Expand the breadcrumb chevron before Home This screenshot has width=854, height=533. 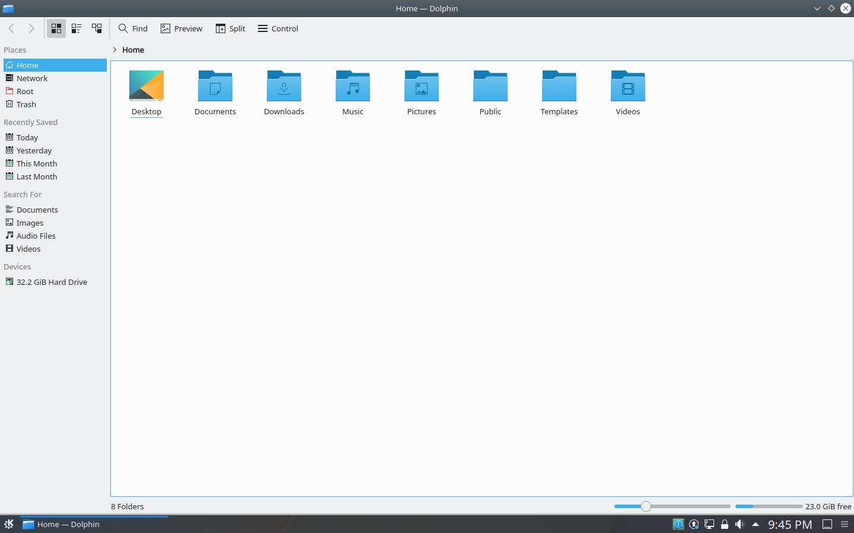click(x=114, y=50)
